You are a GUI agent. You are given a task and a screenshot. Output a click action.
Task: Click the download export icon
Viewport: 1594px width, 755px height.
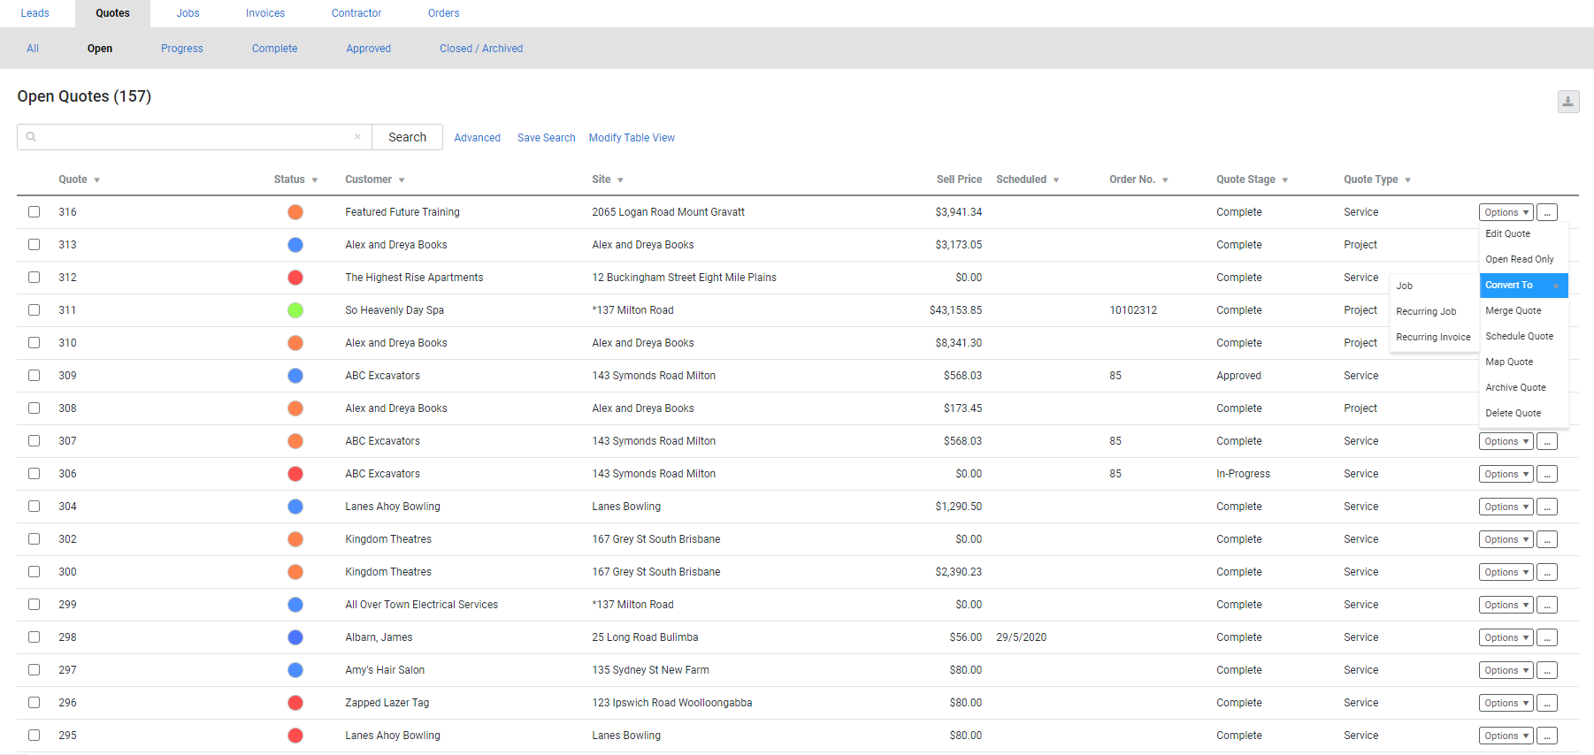[x=1567, y=102]
